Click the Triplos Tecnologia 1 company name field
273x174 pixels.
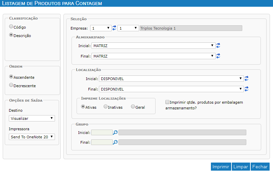191,28
